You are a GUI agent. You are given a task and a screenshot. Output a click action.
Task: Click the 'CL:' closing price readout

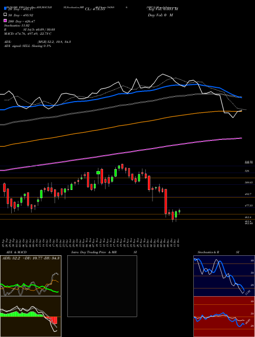(95, 9)
